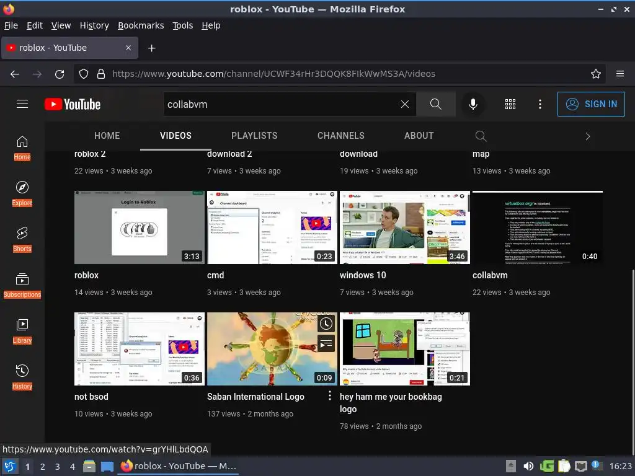This screenshot has height=476, width=635.
Task: Open the windows 10 video title
Action: tap(363, 275)
